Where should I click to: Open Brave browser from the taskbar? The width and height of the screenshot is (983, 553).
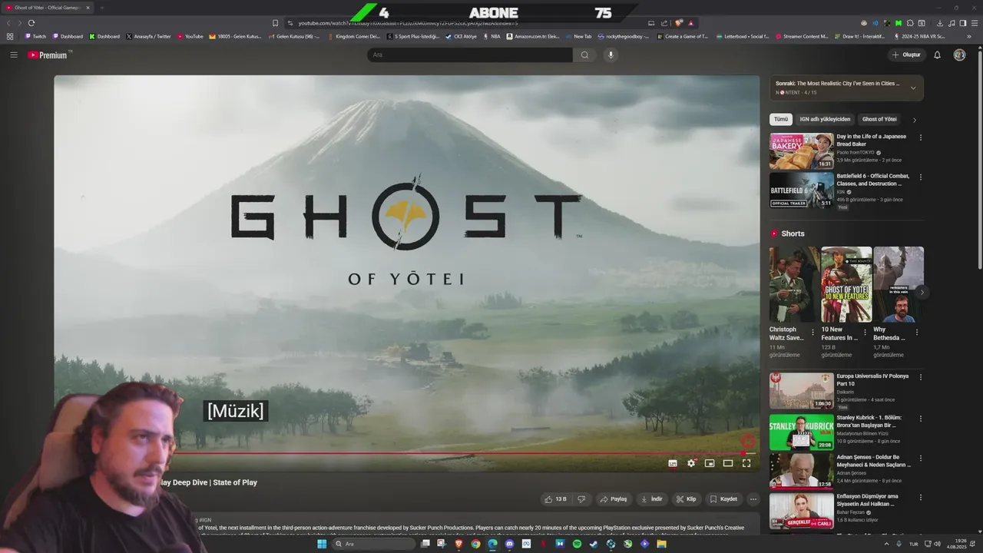(459, 544)
